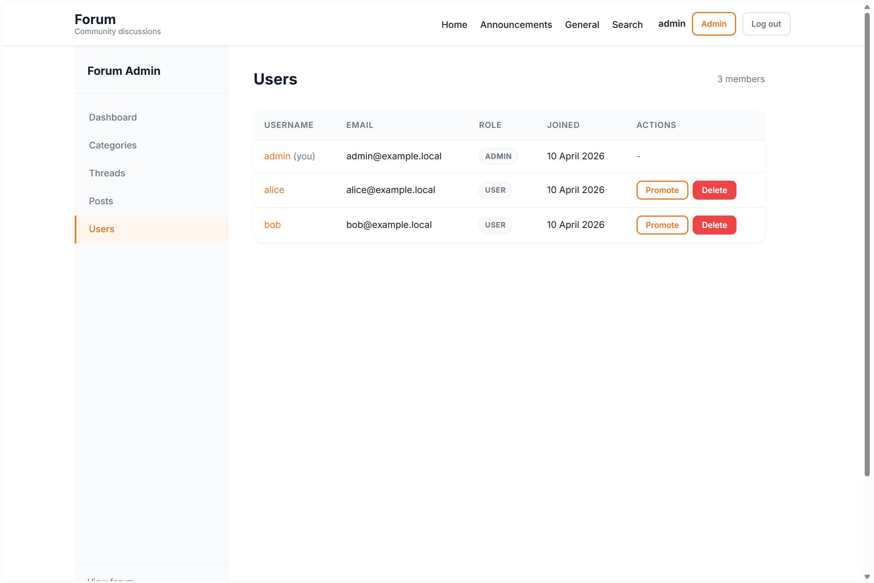Open your admin account name in the header
Viewport: 874px width, 583px height.
coord(672,24)
